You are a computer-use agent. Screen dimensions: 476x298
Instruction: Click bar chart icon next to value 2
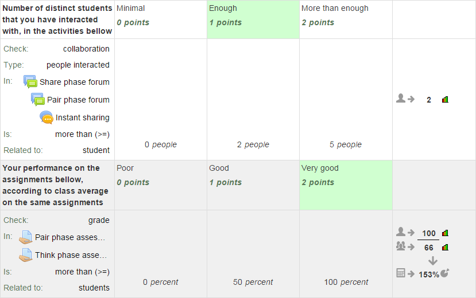(x=445, y=99)
